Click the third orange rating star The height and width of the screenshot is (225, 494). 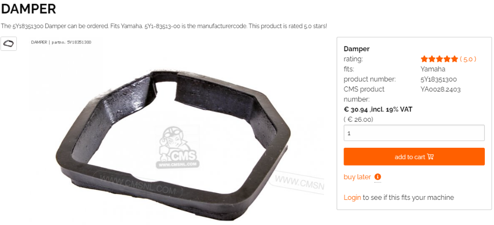tap(439, 59)
